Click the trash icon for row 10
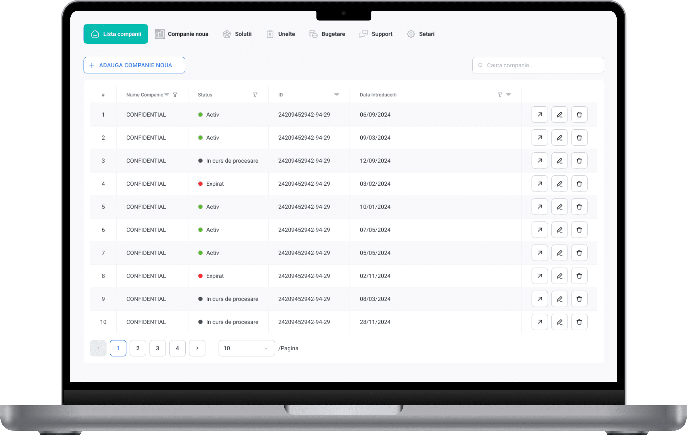 point(579,322)
